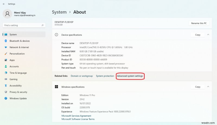Click the Pen and touch value

tap(104, 68)
